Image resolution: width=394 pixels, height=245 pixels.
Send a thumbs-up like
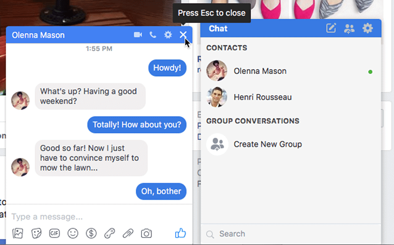tap(180, 233)
